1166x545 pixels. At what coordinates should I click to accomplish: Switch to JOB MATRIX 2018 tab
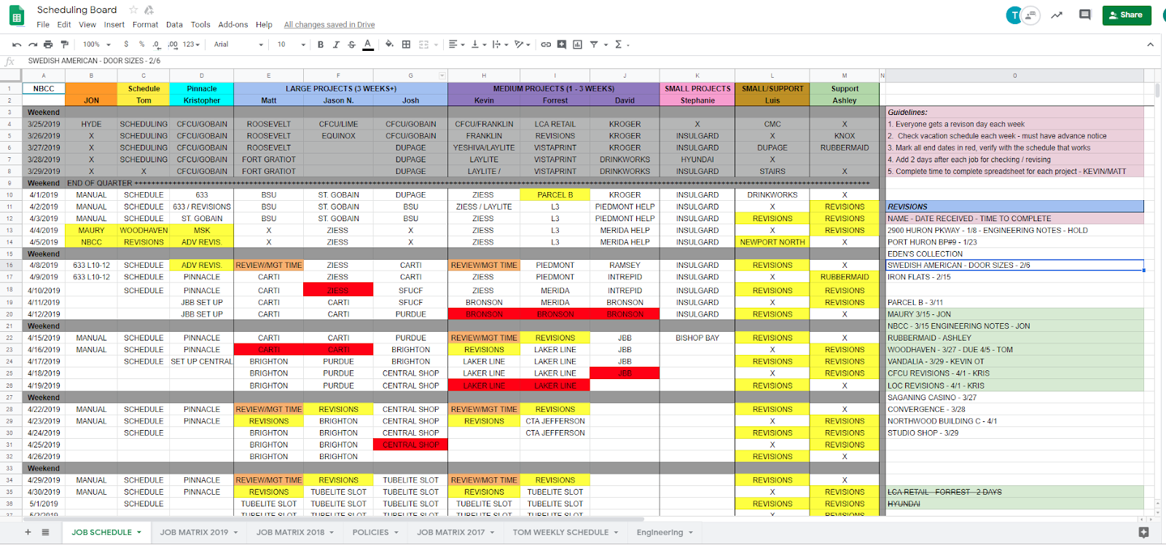click(295, 533)
